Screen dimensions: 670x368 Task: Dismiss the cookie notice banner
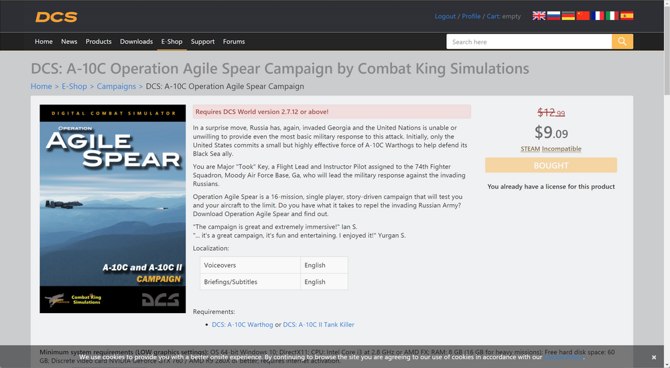coord(654,357)
